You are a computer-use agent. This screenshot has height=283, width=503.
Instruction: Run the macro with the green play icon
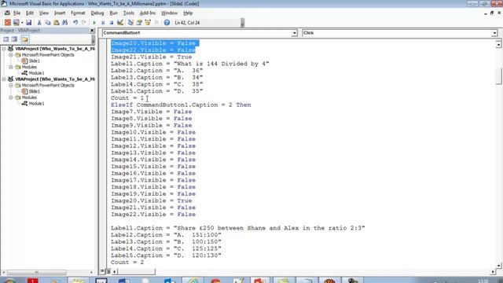coord(94,23)
